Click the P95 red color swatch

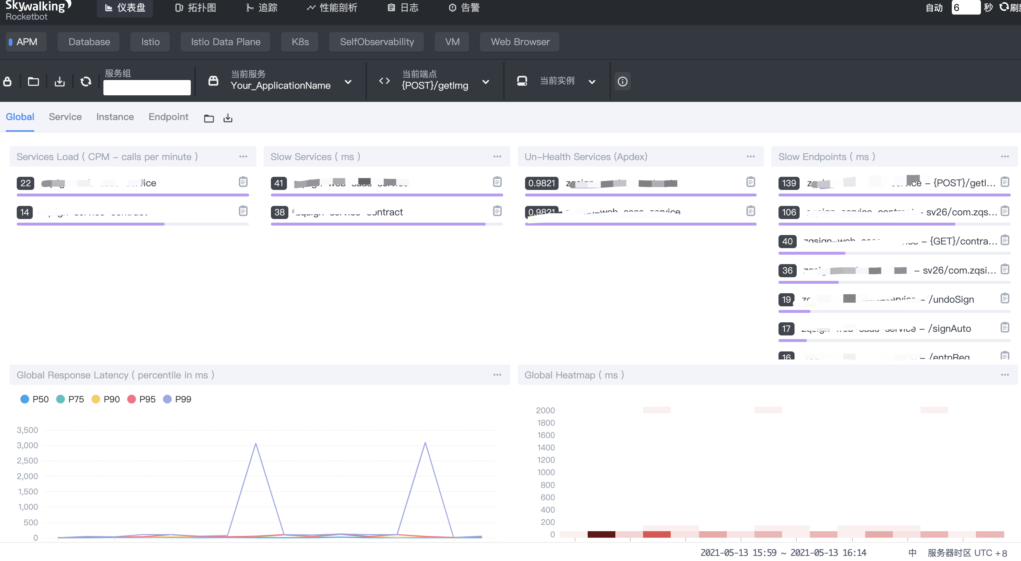pos(131,399)
